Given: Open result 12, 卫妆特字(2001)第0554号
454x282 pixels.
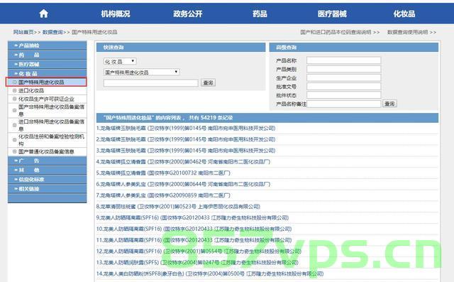Looking at the screenshot, I should pyautogui.click(x=199, y=251).
